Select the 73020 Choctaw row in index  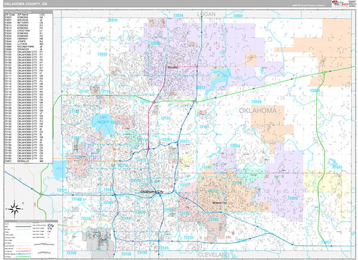pos(24,30)
